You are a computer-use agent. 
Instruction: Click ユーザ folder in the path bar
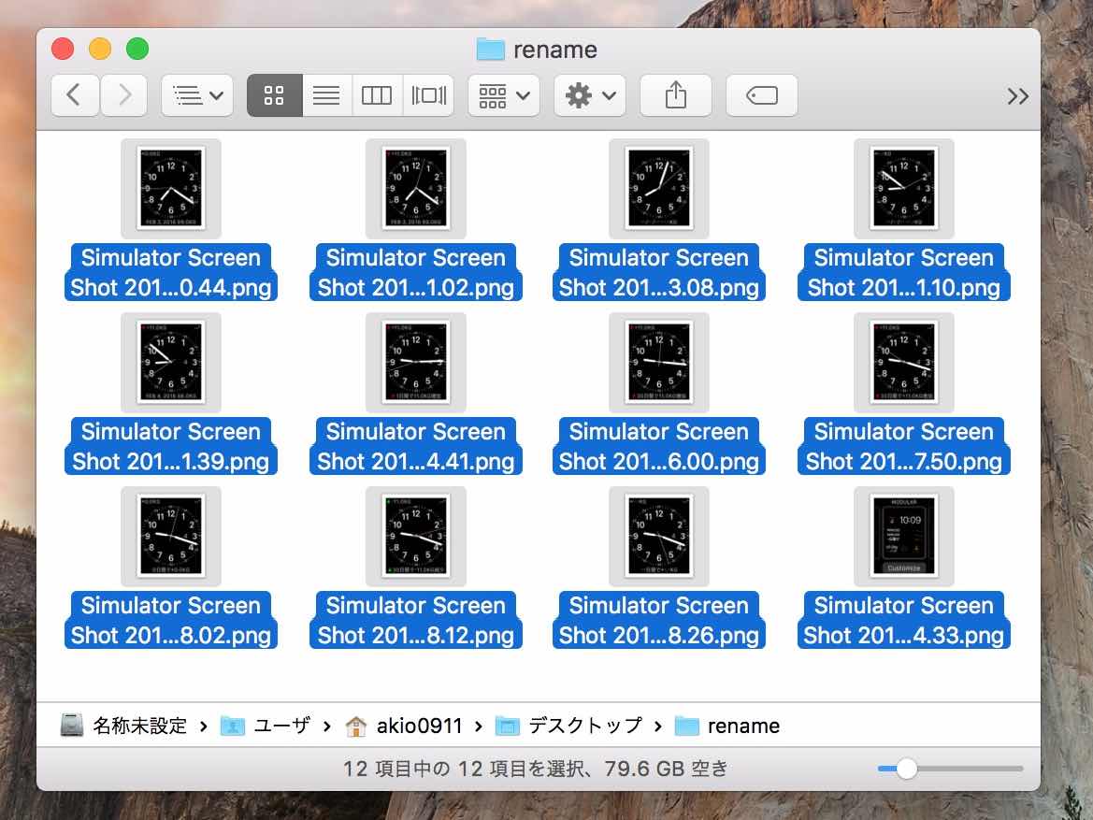[266, 726]
